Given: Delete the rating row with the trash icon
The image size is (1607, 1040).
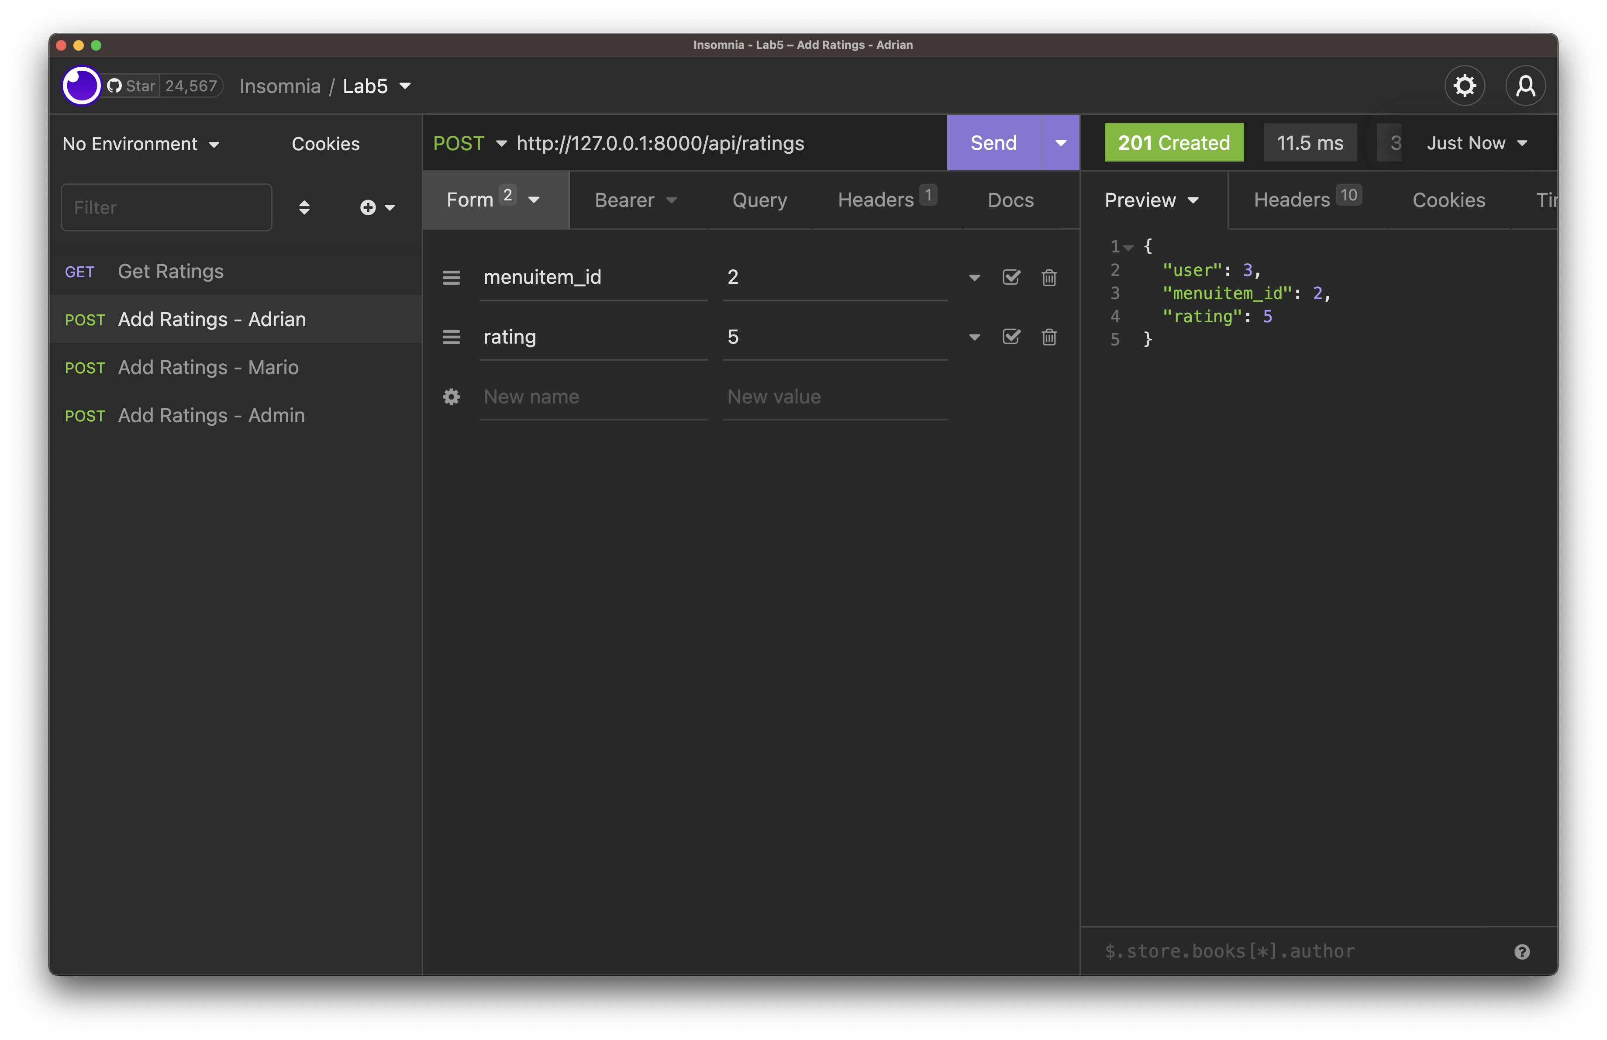Looking at the screenshot, I should pyautogui.click(x=1048, y=336).
